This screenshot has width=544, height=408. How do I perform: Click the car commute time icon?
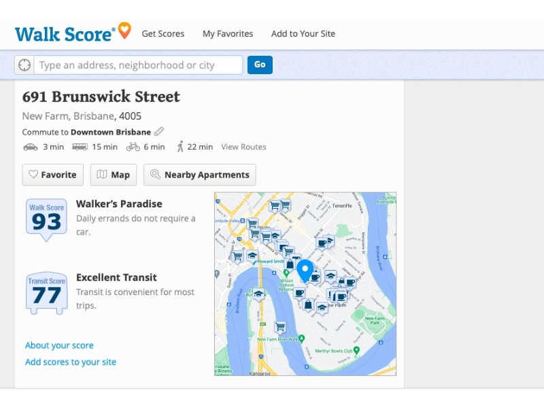pyautogui.click(x=31, y=147)
